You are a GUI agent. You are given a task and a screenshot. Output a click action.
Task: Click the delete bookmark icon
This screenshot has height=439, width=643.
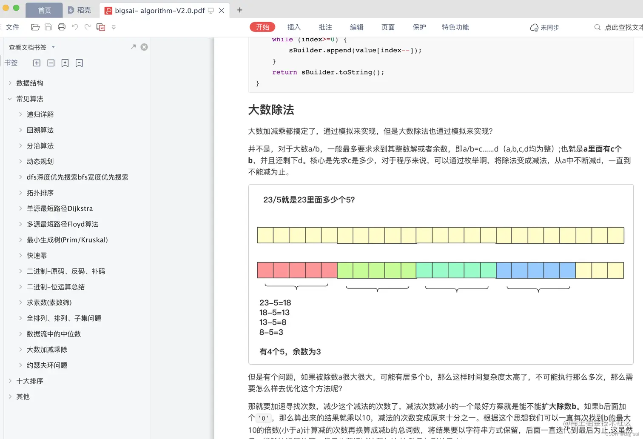tap(79, 63)
